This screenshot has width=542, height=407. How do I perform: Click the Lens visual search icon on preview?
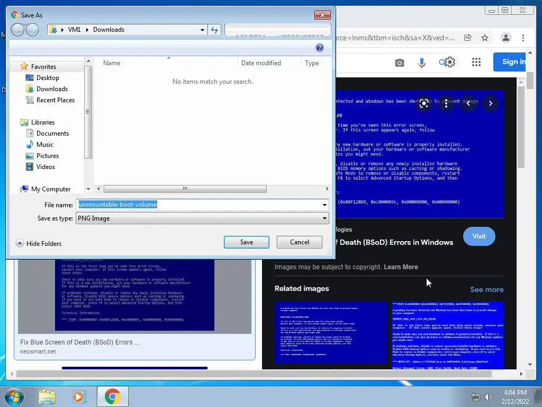point(424,103)
